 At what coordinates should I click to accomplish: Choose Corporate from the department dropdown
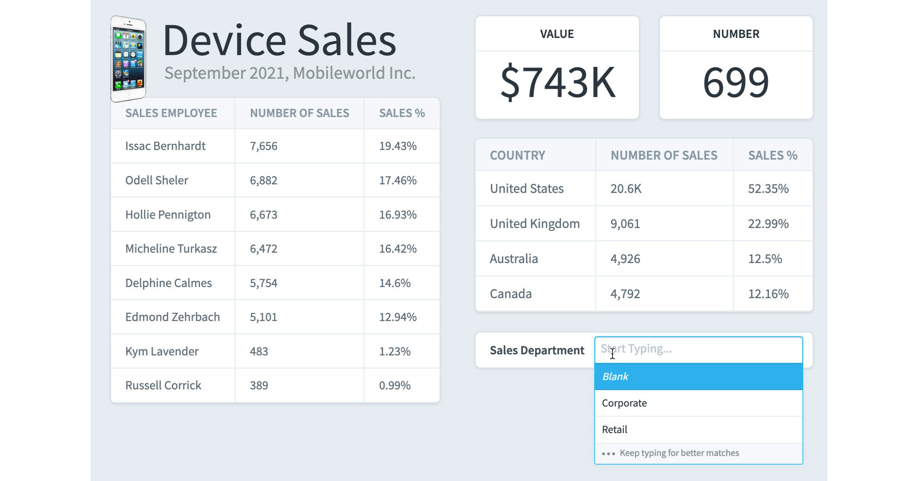click(x=698, y=403)
